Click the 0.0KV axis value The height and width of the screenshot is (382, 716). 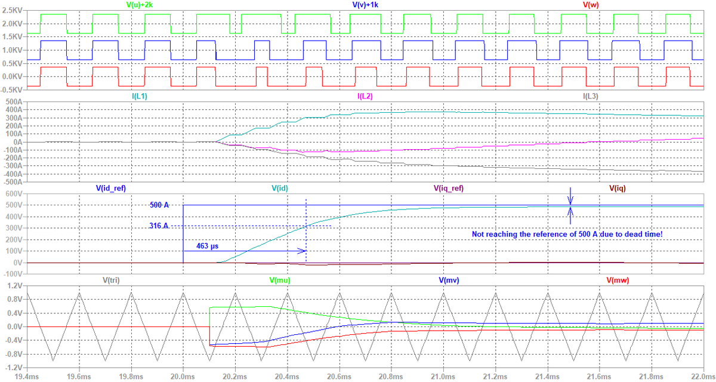[12, 76]
